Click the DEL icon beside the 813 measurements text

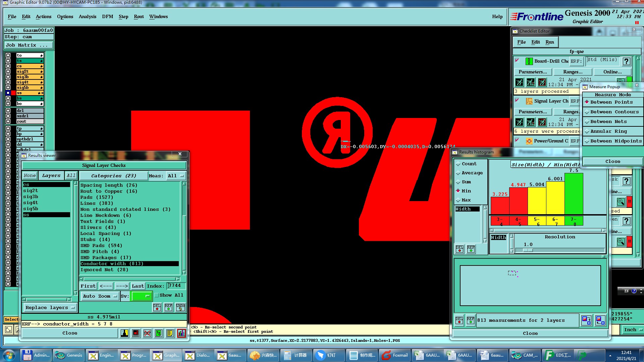[459, 320]
